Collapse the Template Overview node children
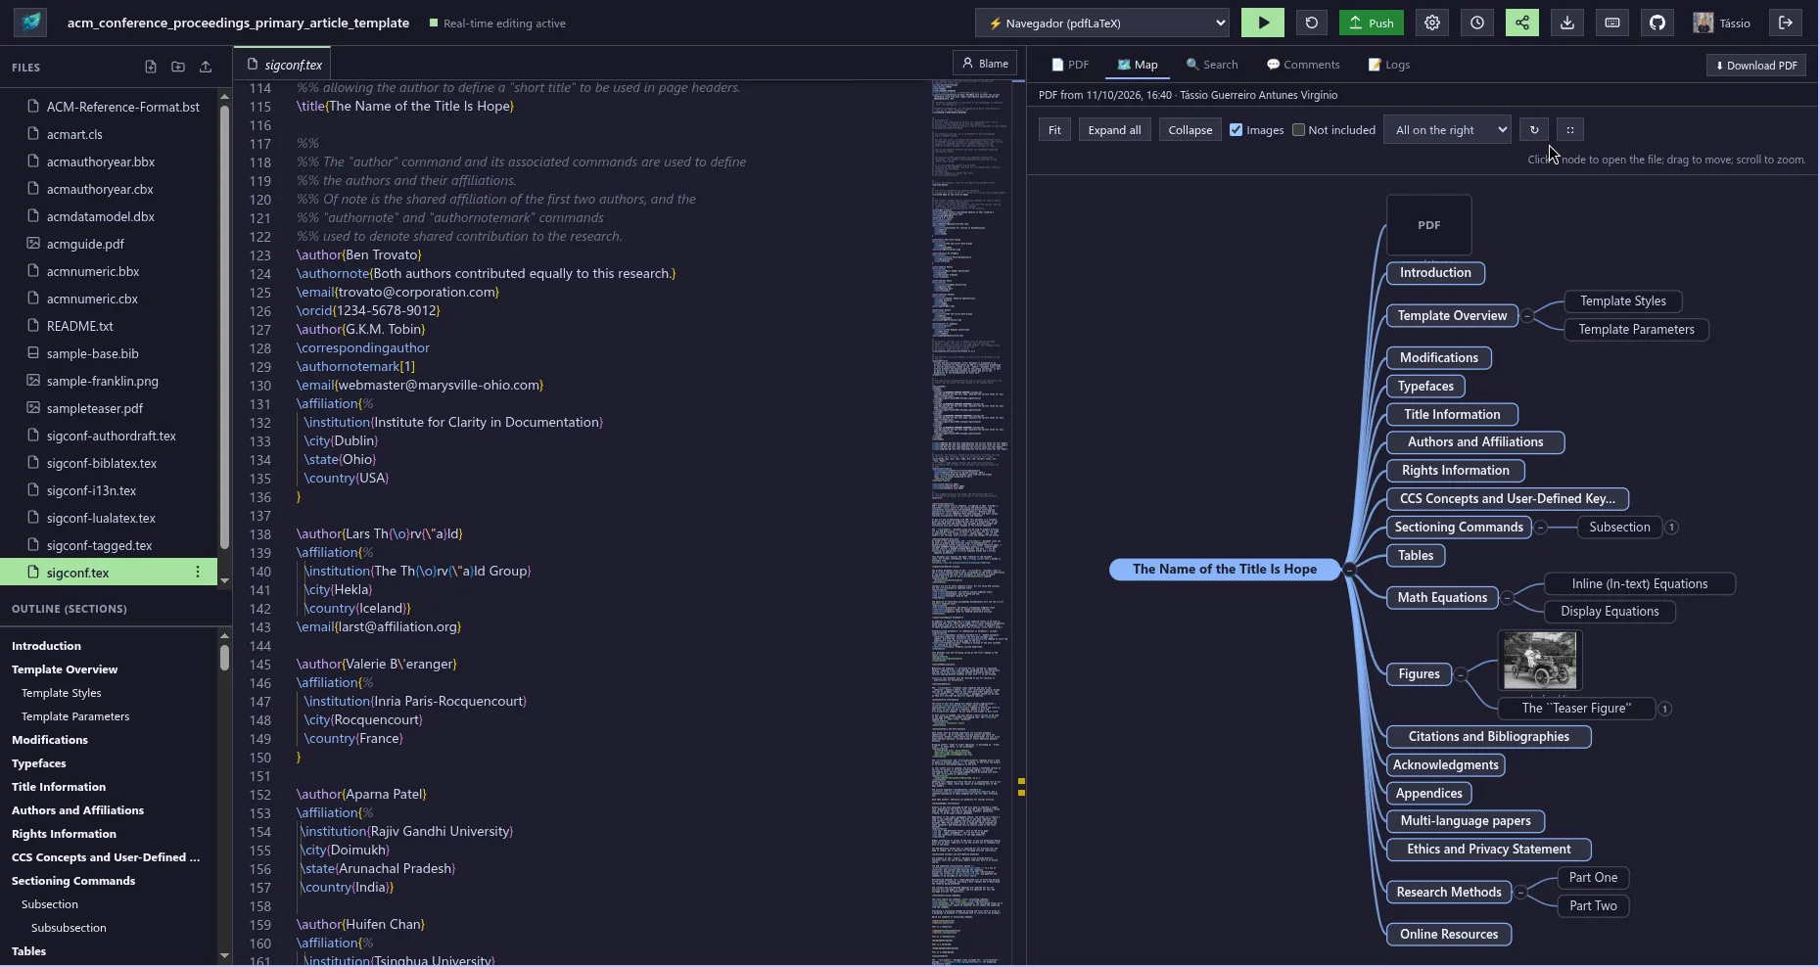The image size is (1820, 967). (x=1527, y=315)
